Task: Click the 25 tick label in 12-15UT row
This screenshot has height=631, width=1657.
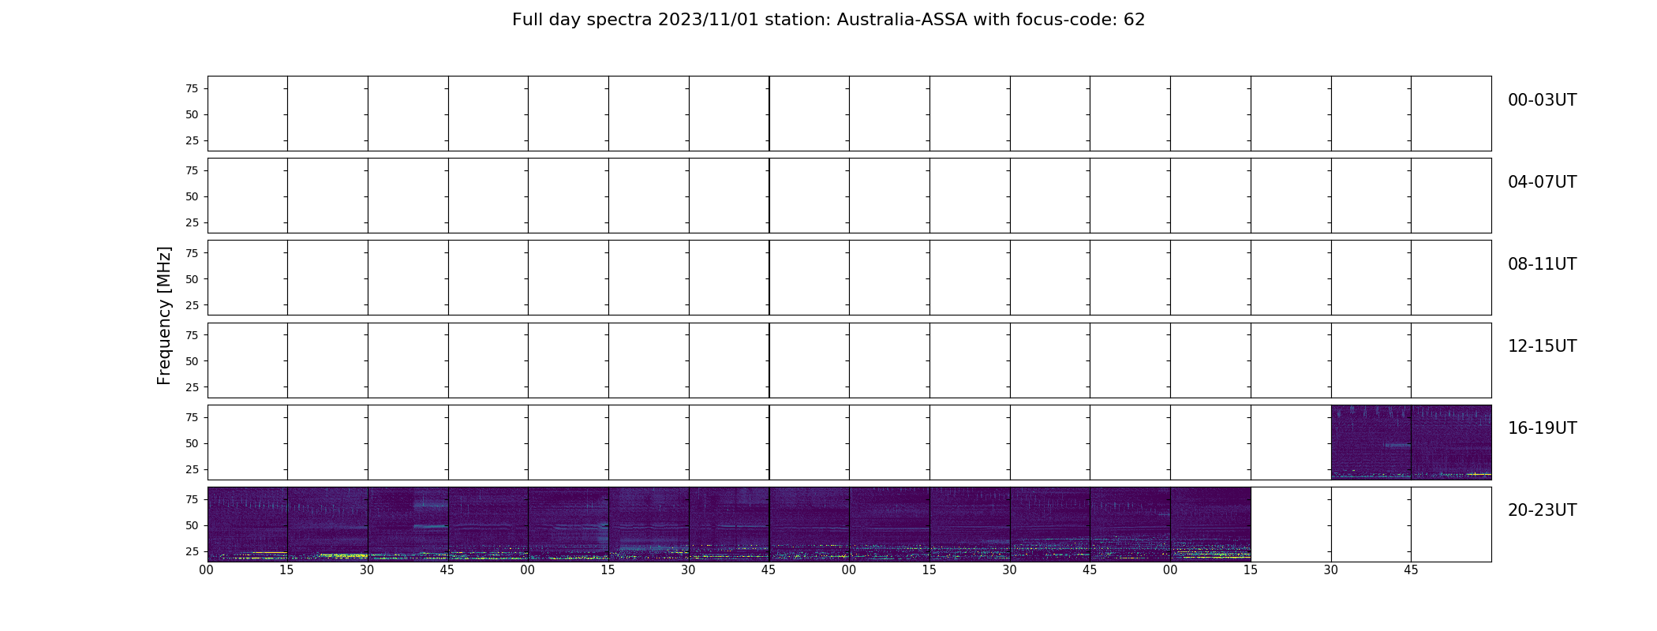Action: click(x=192, y=386)
